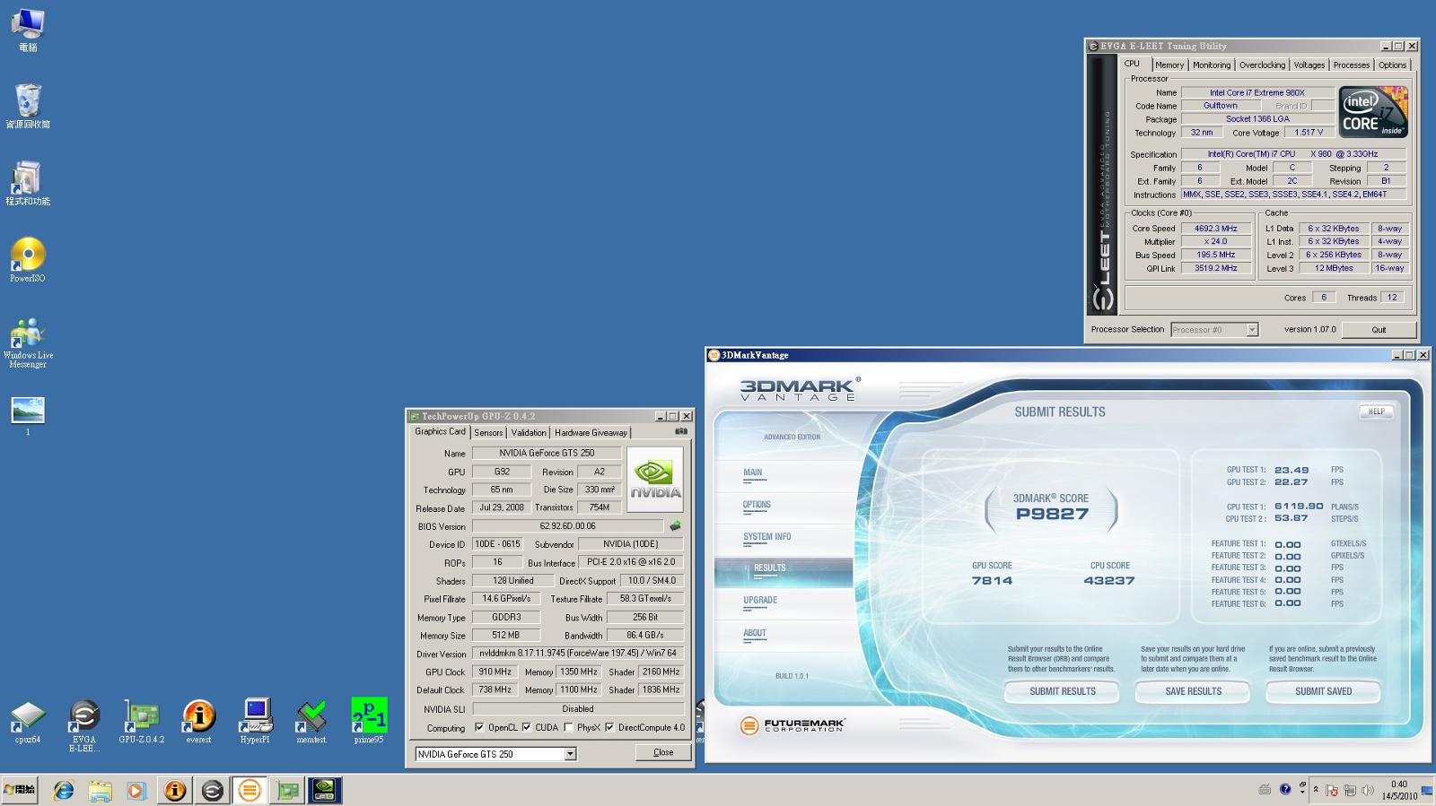Switch to the Sensors tab in GPU-Z
The height and width of the screenshot is (806, 1436).
488,432
